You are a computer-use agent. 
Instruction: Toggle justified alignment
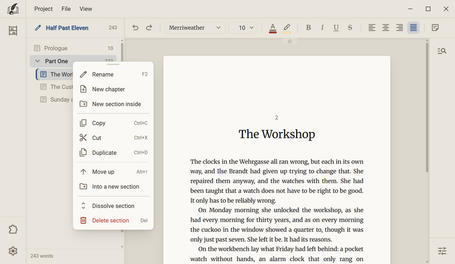coord(413,27)
